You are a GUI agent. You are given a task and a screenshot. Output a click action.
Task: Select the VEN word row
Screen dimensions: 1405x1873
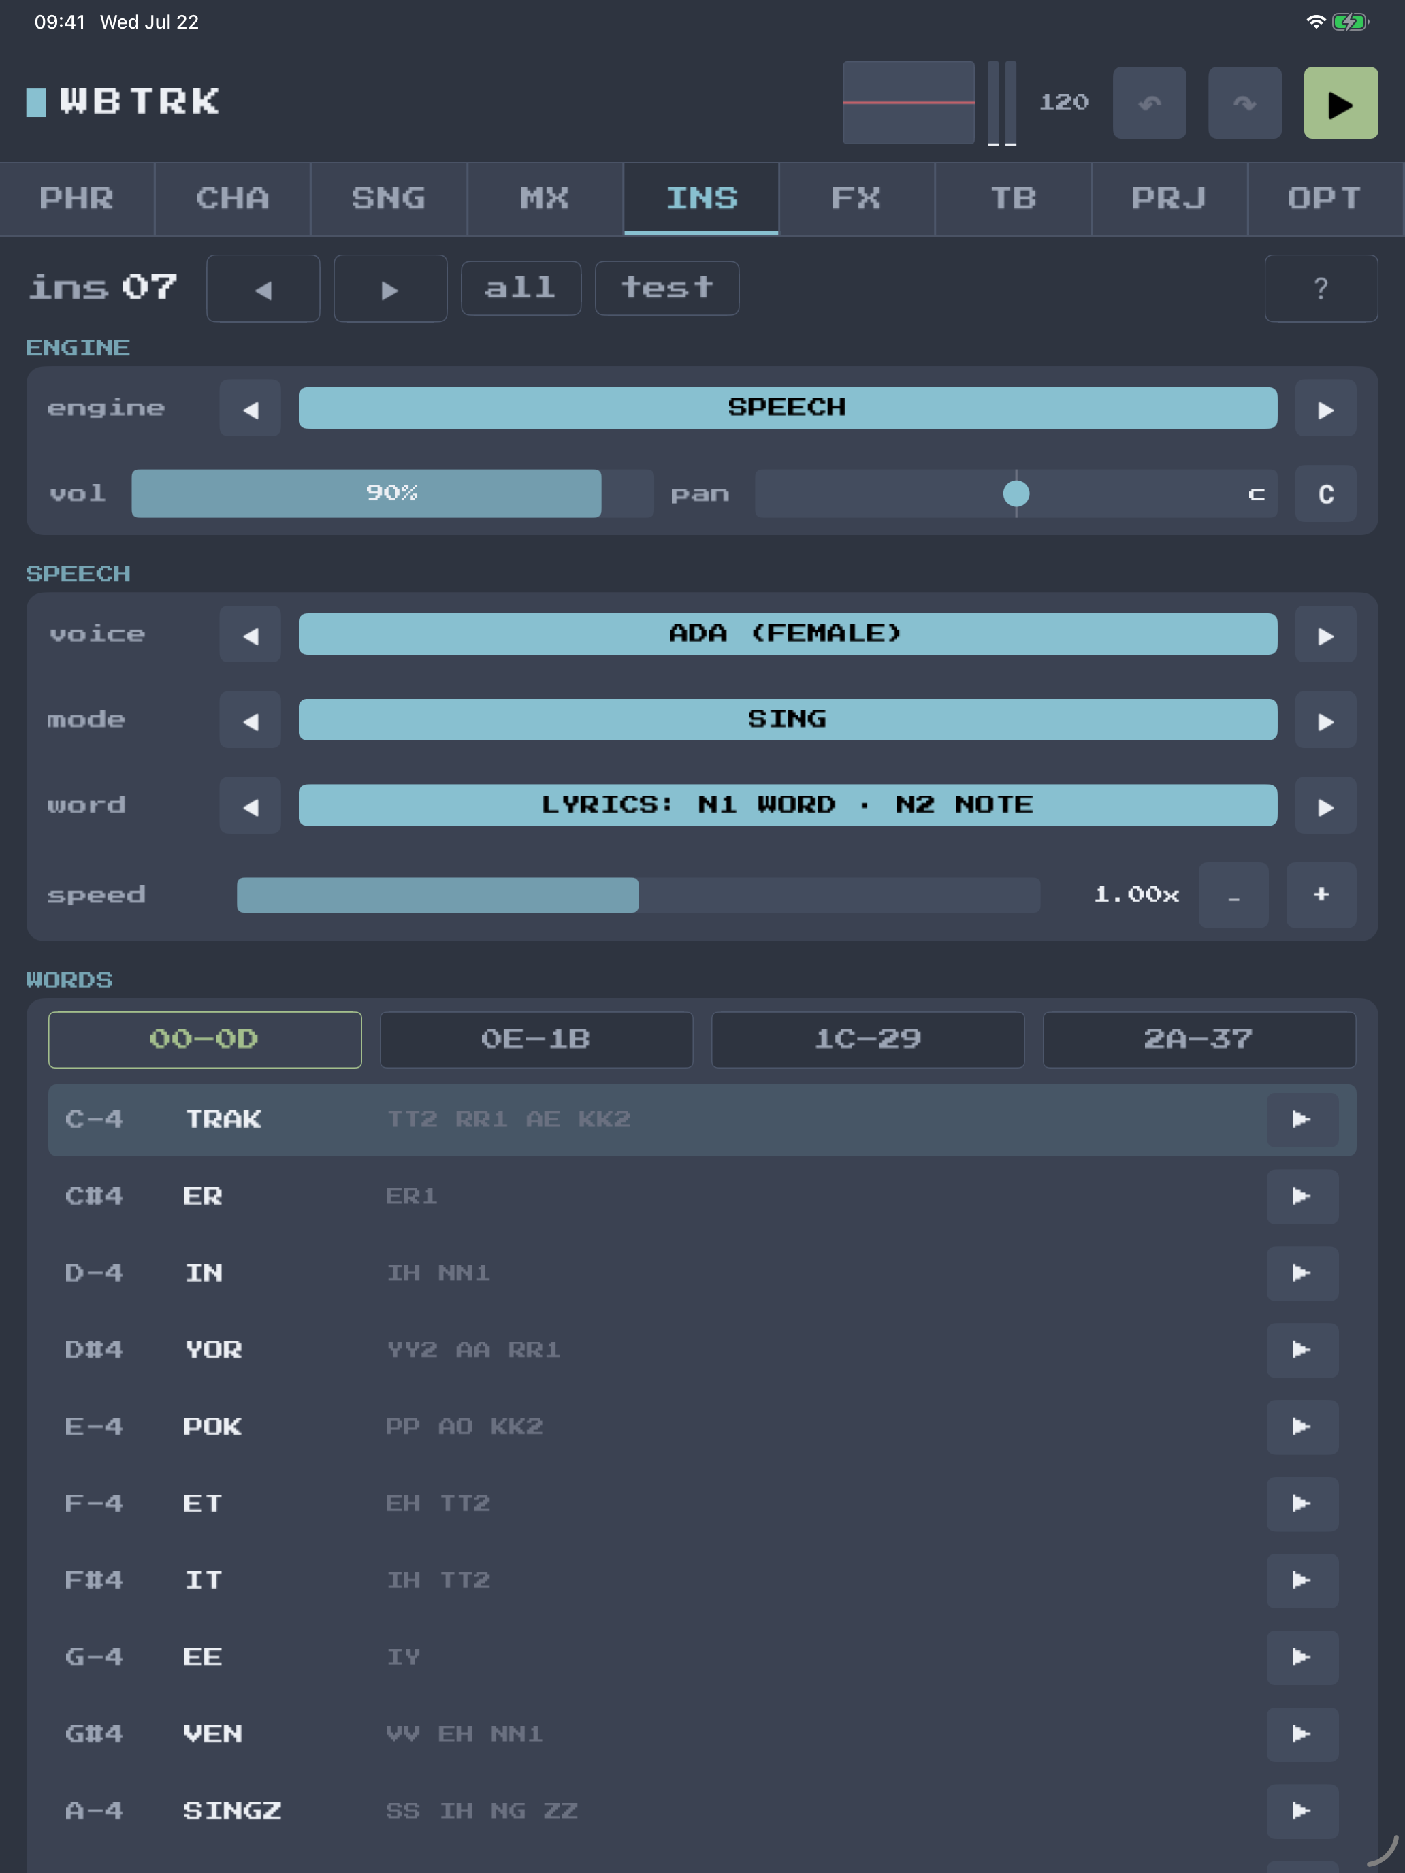pos(702,1734)
